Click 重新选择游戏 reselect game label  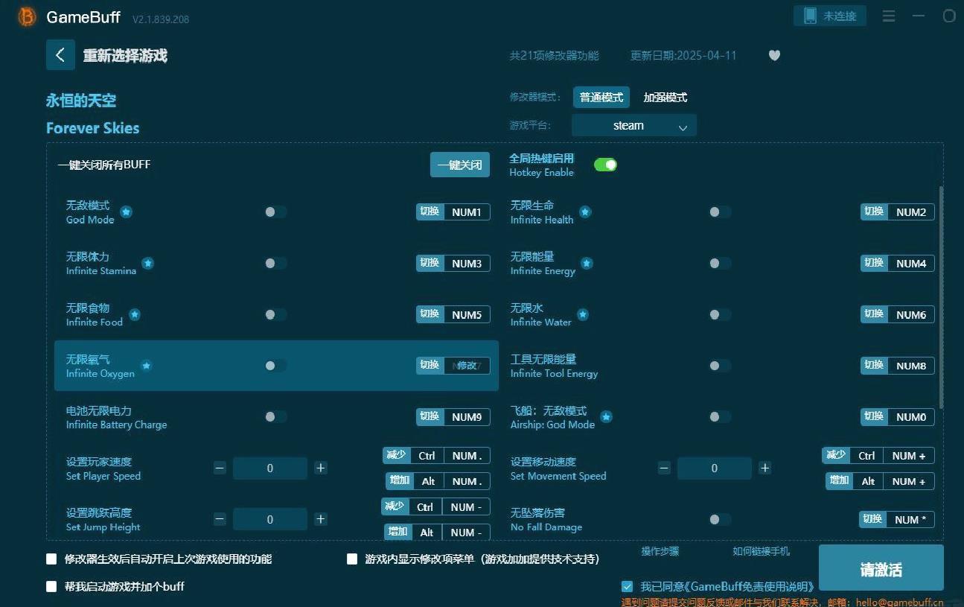tap(125, 56)
